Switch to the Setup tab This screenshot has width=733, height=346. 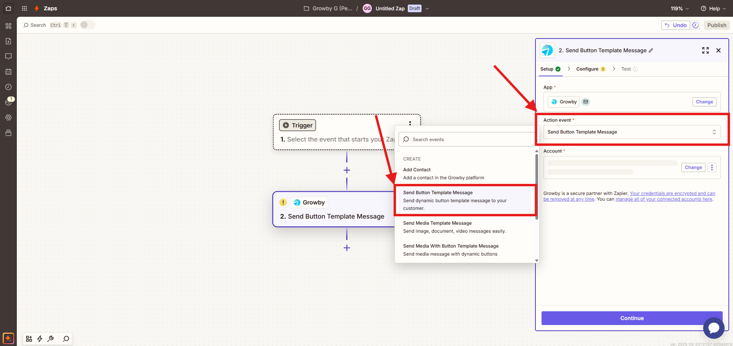(550, 69)
